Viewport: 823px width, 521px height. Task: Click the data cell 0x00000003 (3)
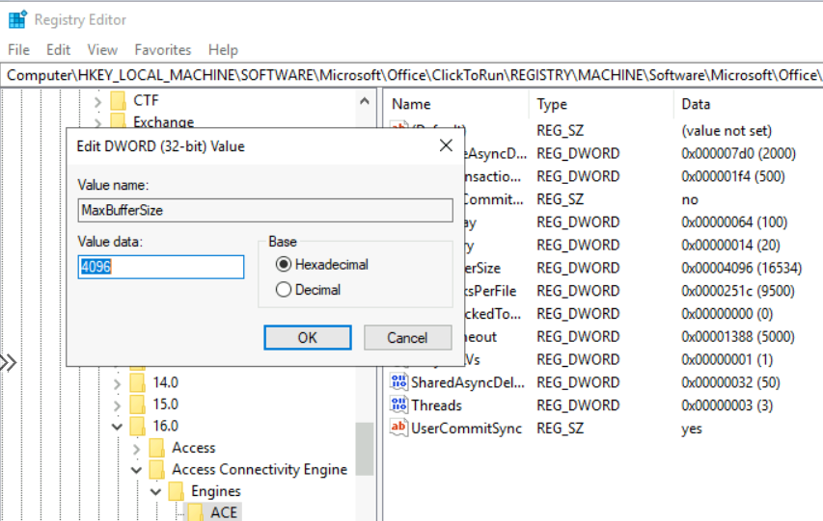click(727, 405)
